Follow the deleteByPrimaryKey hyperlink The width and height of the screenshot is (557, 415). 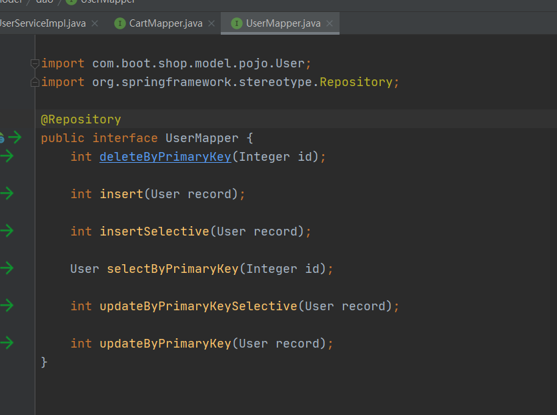pos(165,157)
